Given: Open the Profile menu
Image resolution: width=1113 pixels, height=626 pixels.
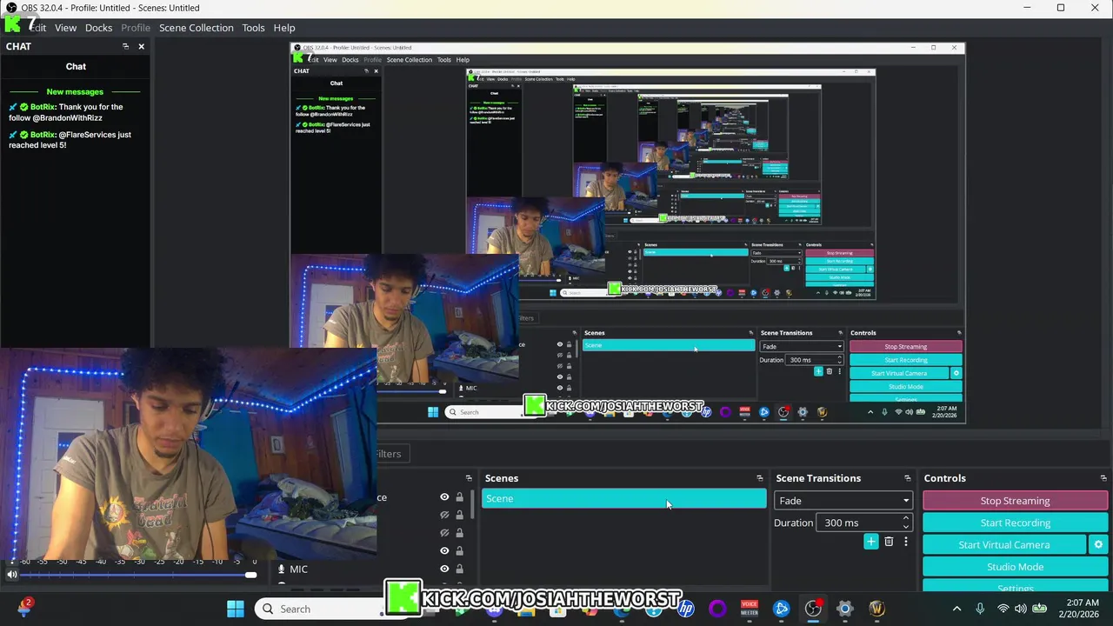Looking at the screenshot, I should pos(136,28).
